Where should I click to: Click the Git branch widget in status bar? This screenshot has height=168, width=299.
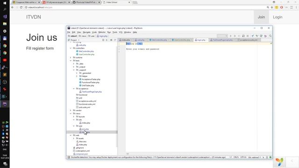pyautogui.click(x=255, y=157)
